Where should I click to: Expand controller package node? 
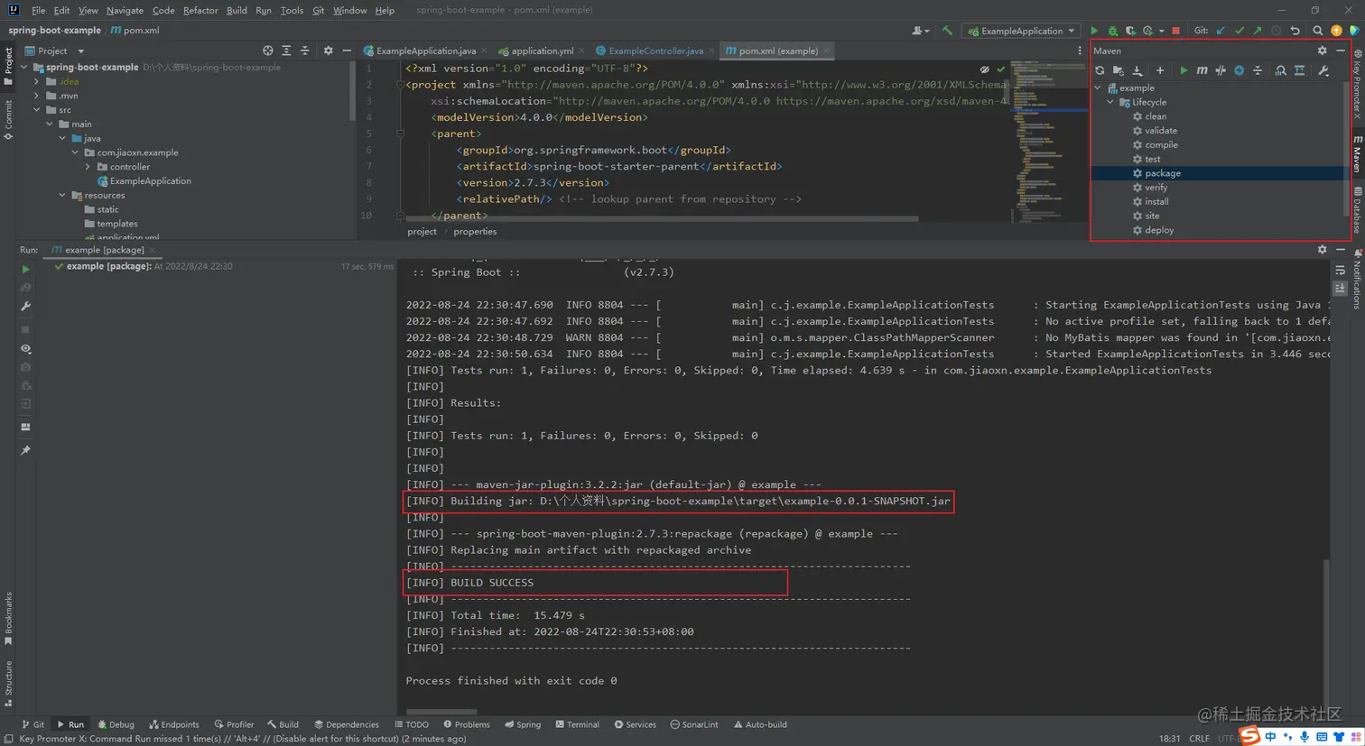[x=88, y=167]
